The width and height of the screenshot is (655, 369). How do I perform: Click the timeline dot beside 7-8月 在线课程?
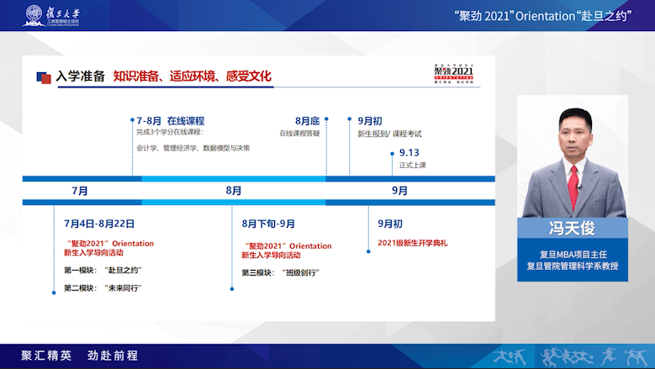click(x=132, y=120)
